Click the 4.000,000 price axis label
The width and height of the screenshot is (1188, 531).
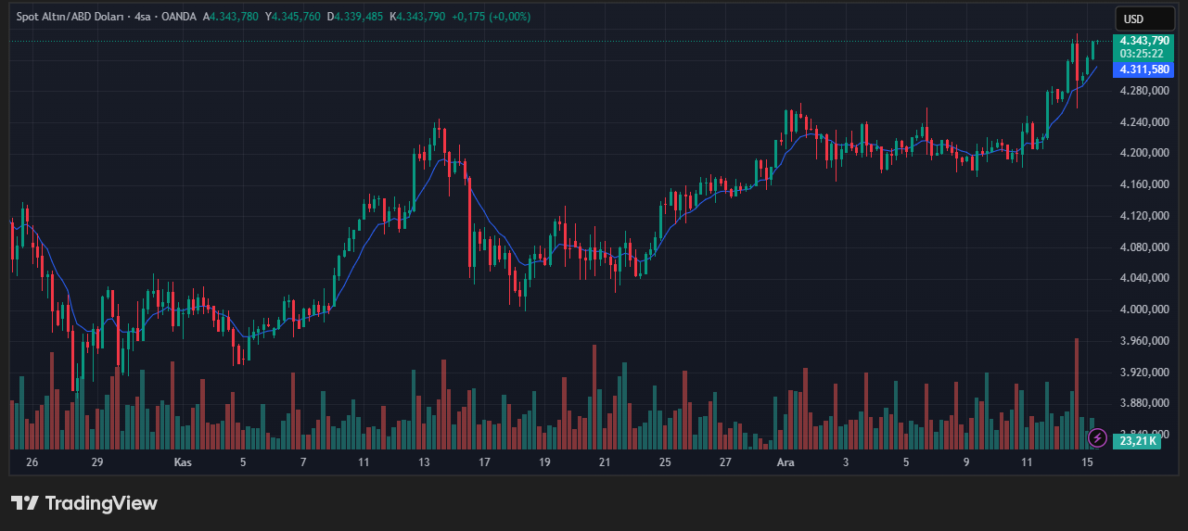1144,310
